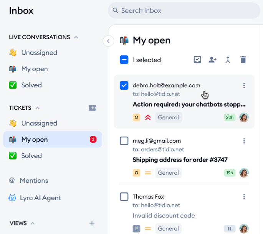The width and height of the screenshot is (263, 234).
Task: Click the mark as solved toolbar icon
Action: click(197, 60)
